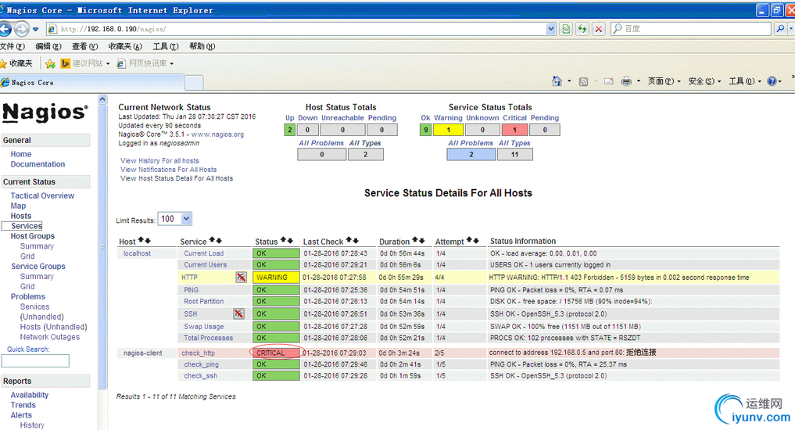Click the Quick Search input field
The height and width of the screenshot is (430, 795).
(35, 361)
